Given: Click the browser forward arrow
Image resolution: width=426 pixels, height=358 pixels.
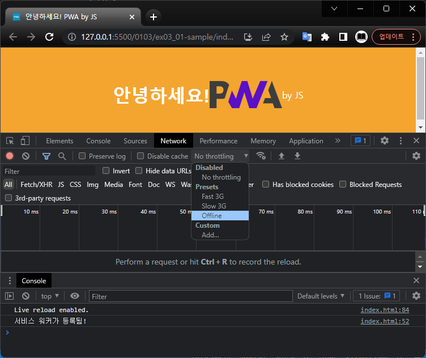Looking at the screenshot, I should coord(31,37).
